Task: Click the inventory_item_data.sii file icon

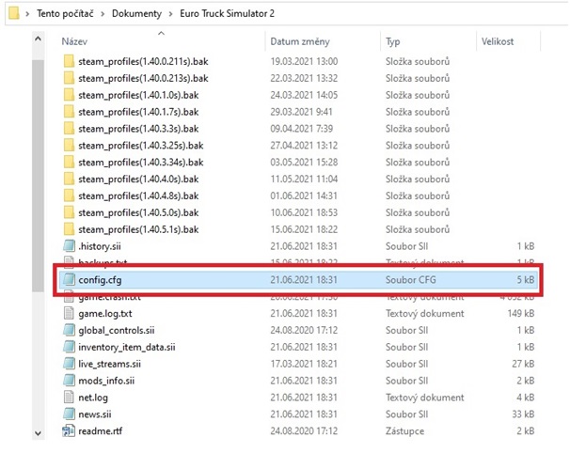Action: [69, 347]
